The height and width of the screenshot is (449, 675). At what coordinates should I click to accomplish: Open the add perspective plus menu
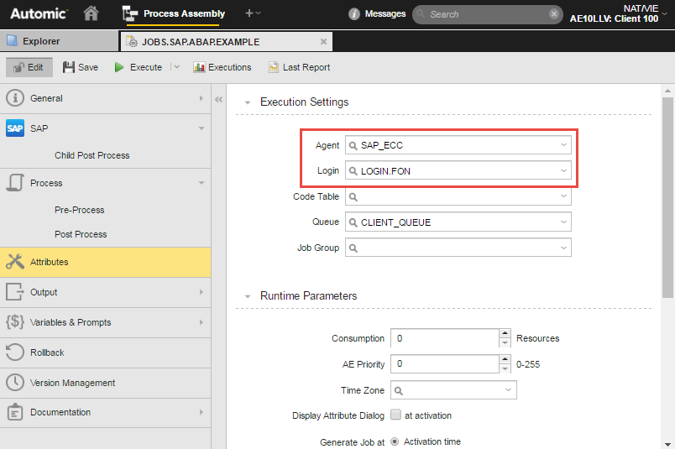pyautogui.click(x=253, y=13)
